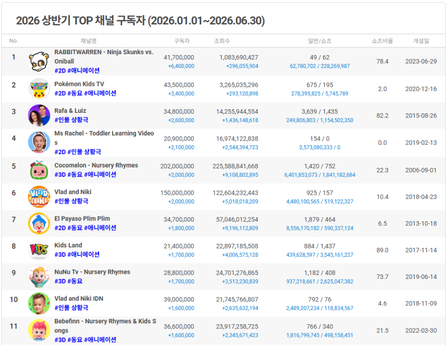447x346 pixels.
Task: Visit Rafa & Luiz channel name
Action: (70, 111)
